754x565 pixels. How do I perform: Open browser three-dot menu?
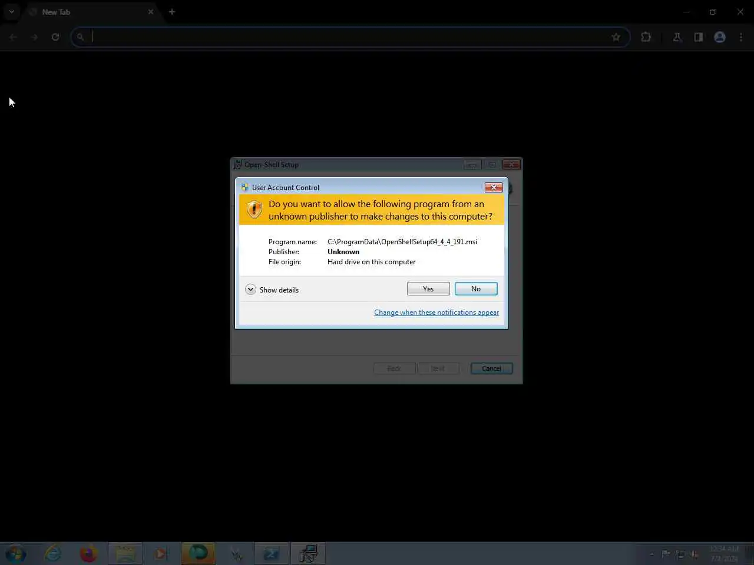click(741, 37)
